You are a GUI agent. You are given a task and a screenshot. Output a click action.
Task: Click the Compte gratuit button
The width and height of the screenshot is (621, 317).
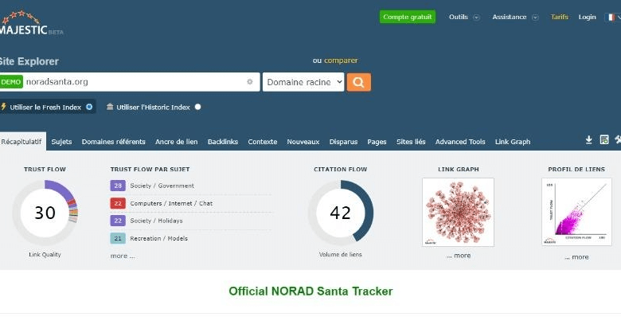(x=407, y=17)
